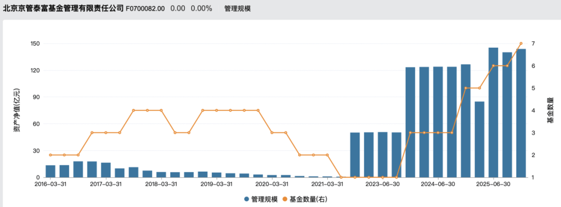Click the orange data point at 2023-06-30

coord(382,177)
